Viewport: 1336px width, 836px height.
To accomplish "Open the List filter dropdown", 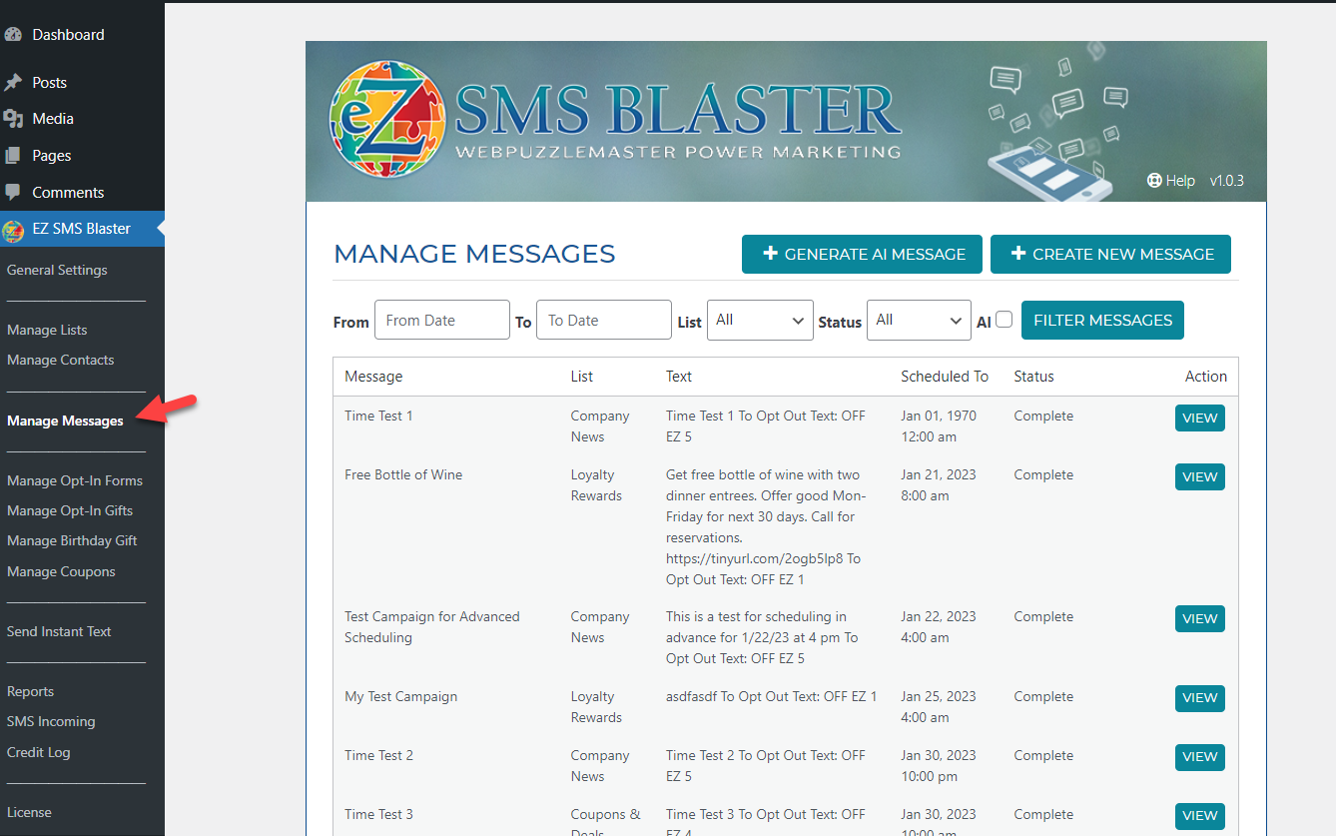I will [x=760, y=321].
